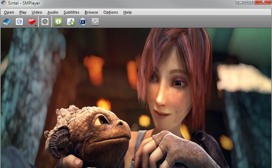Click the green Information icon
Screen dimensions: 272x168
(x=58, y=22)
